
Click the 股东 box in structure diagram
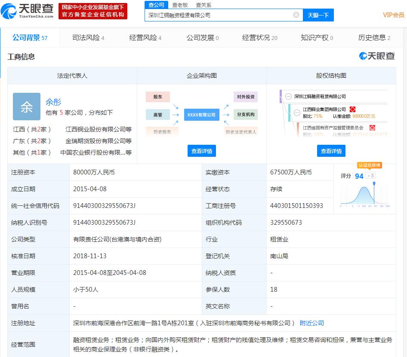[158, 97]
